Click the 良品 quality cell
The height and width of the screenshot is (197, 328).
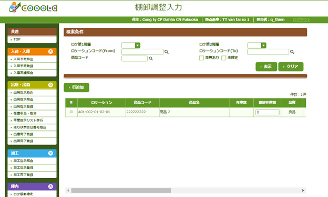[x=292, y=112]
